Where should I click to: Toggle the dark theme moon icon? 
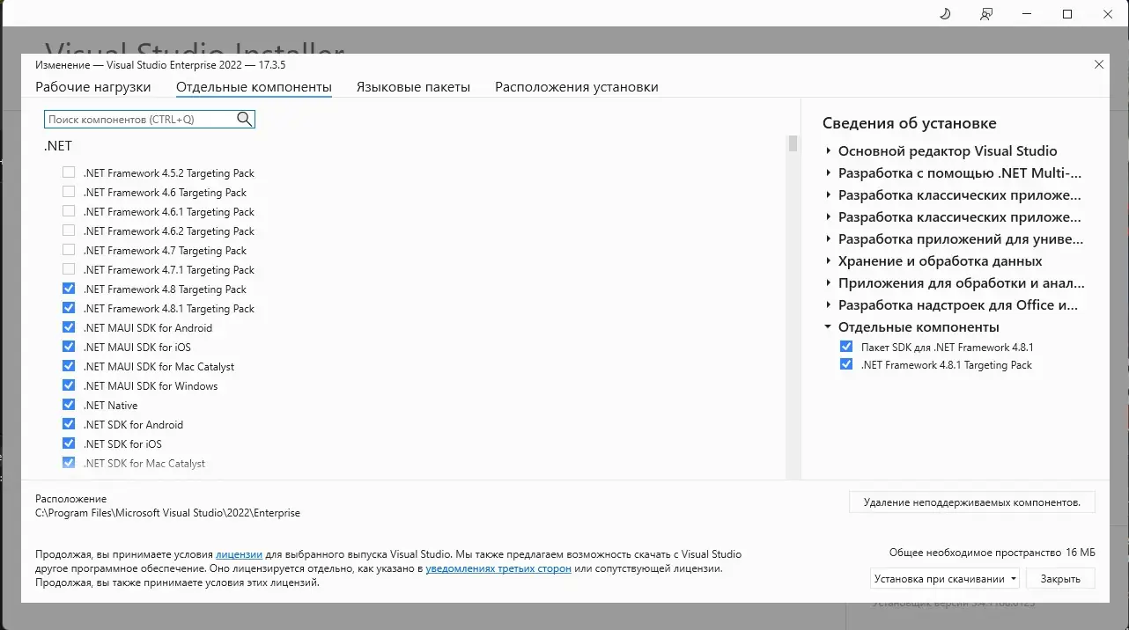945,14
